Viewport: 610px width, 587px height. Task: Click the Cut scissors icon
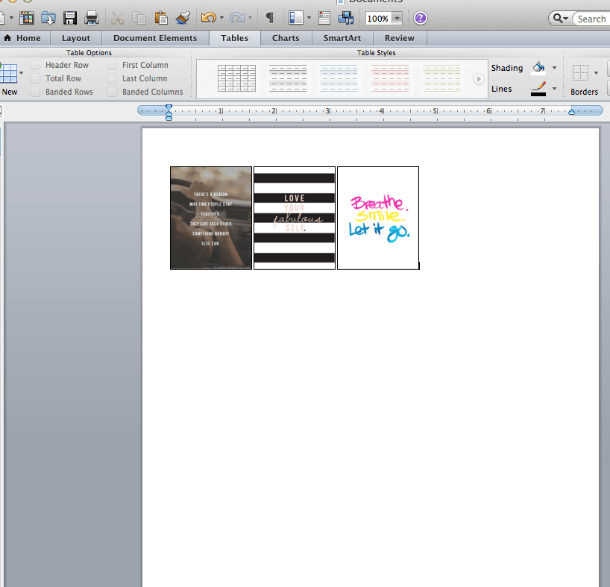coord(117,19)
